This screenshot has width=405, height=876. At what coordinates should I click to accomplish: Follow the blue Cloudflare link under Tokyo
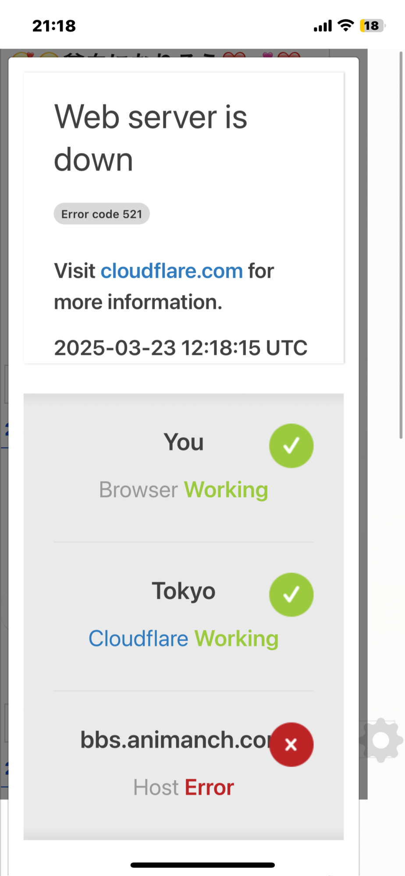(x=138, y=639)
